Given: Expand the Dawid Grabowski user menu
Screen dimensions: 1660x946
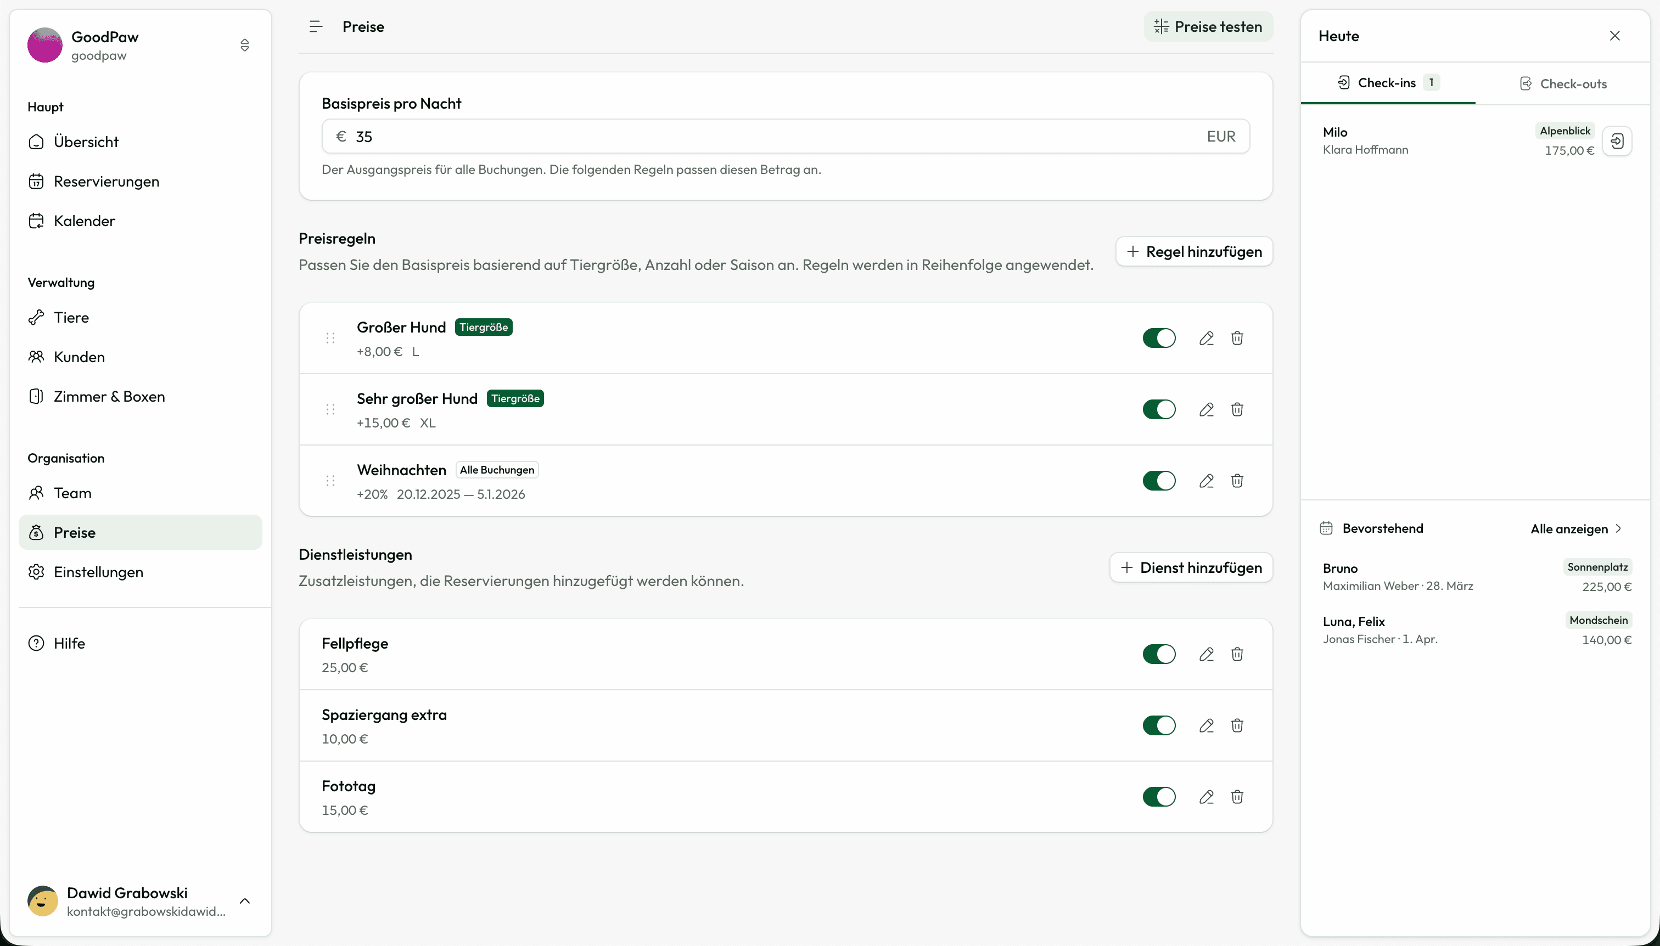Looking at the screenshot, I should coord(244,901).
